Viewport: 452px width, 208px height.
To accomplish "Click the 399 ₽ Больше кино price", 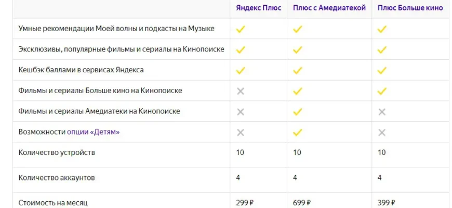I will (x=386, y=203).
